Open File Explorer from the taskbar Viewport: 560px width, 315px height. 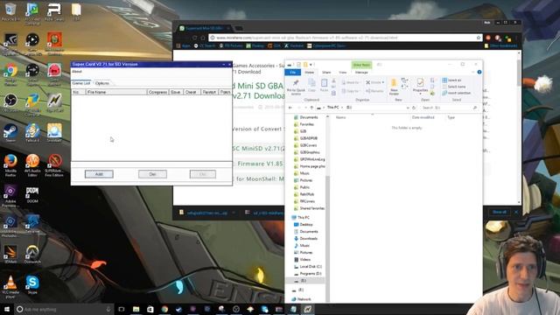(136, 309)
